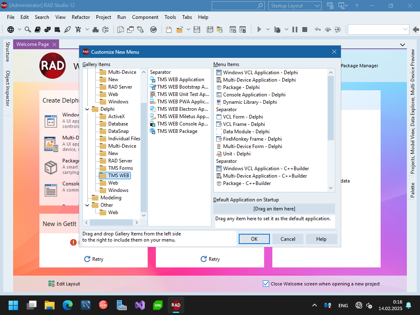Click the new items icon with a sparkle
420x315 pixels.
pos(169,30)
